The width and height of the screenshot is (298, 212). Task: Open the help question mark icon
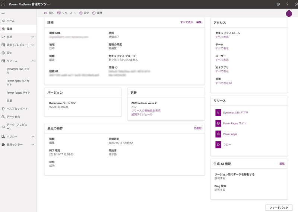point(287,4)
